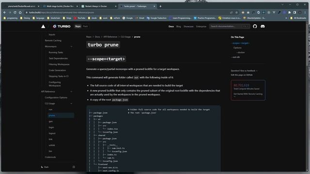Switch to Repo toggle in header
This screenshot has width=310, height=174.
78,26
